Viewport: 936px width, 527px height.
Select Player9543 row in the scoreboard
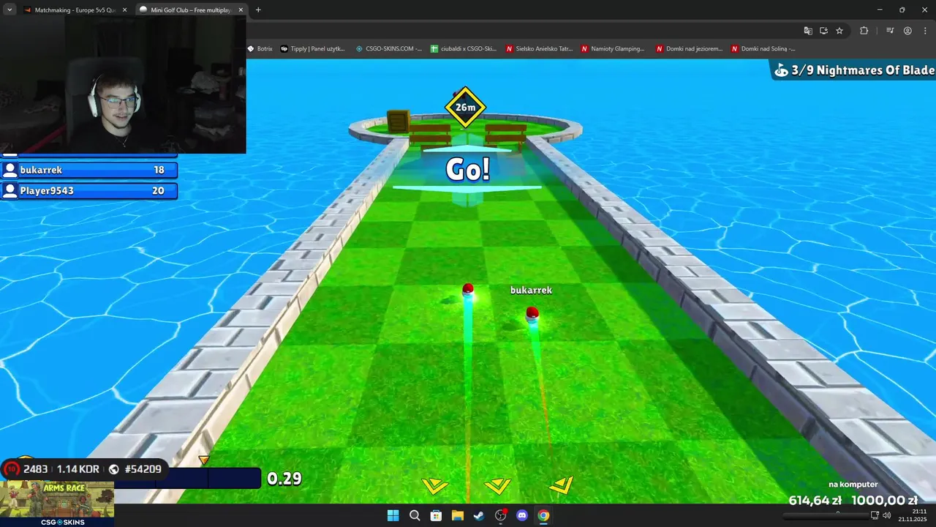tap(88, 190)
